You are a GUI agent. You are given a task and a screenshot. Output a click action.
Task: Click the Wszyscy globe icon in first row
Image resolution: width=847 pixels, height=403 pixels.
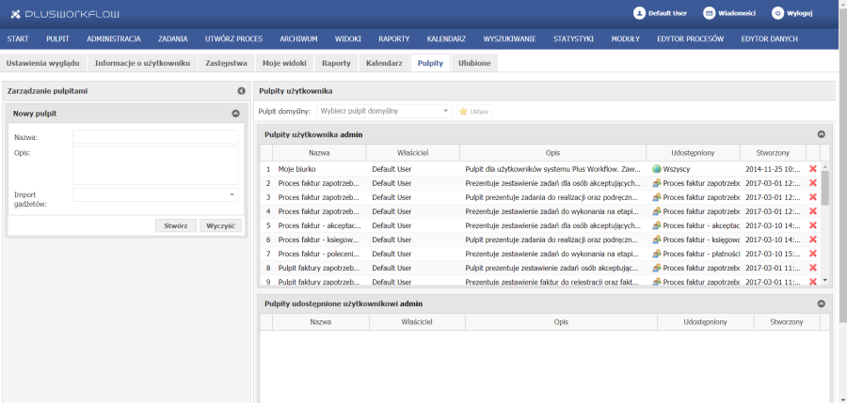click(657, 169)
